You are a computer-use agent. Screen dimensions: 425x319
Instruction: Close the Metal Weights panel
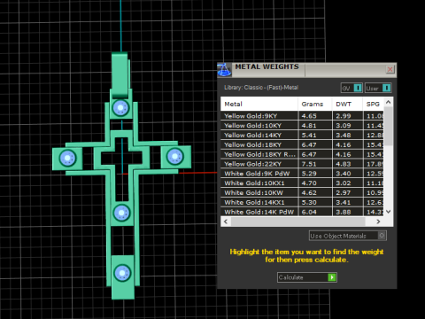pos(390,69)
